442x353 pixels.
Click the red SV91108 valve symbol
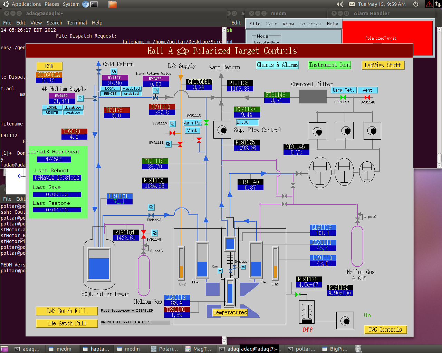[x=144, y=234]
